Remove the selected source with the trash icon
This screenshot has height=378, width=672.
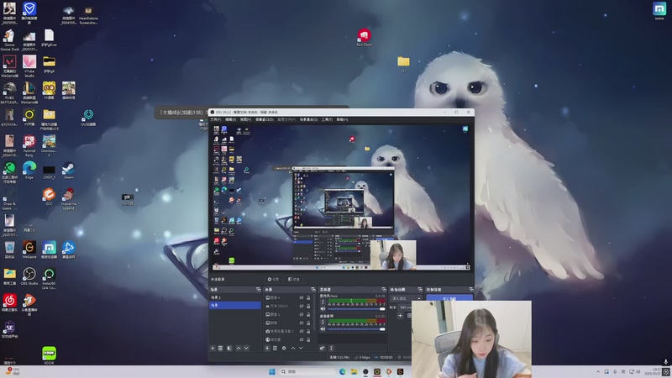[276, 348]
